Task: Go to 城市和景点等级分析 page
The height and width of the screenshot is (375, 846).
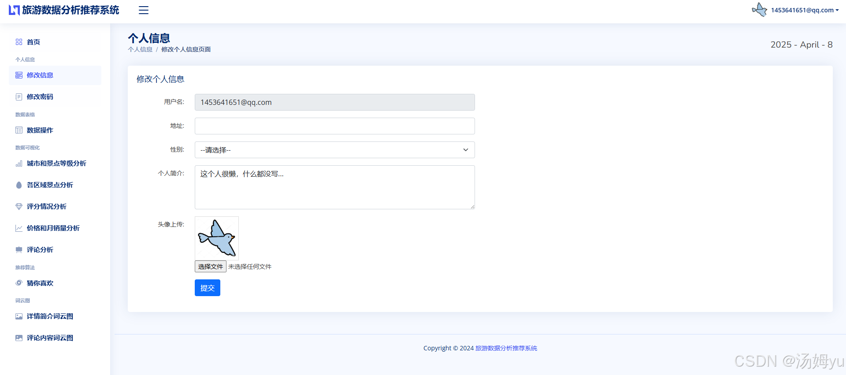Action: [55, 163]
